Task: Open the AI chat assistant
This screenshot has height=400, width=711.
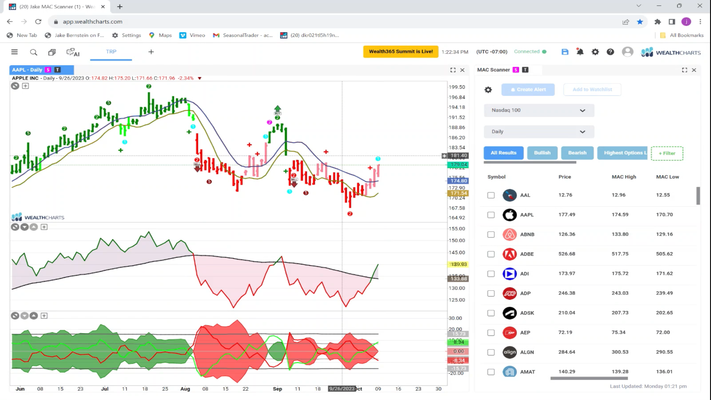Action: [73, 52]
